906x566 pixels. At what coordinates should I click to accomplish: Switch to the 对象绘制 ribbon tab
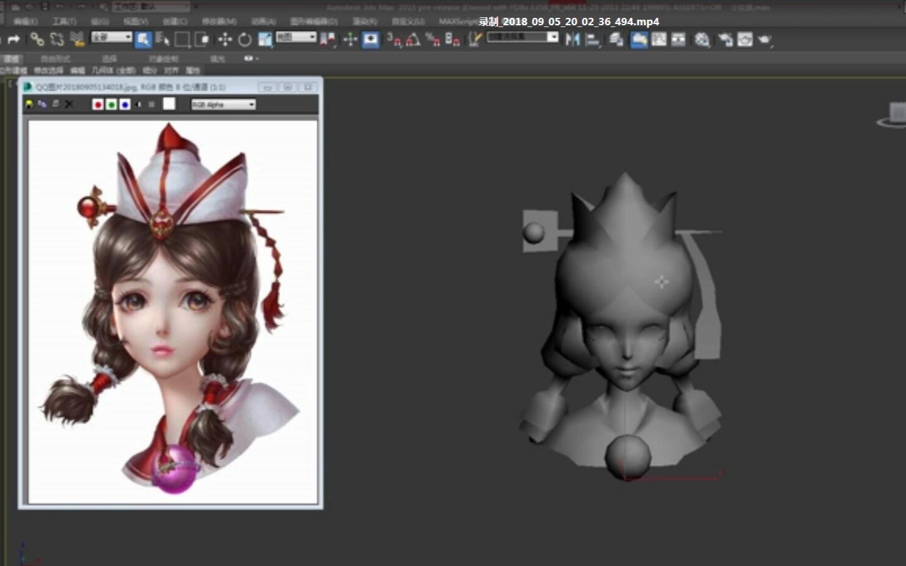163,59
